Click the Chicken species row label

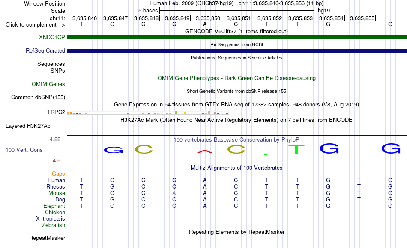point(55,212)
